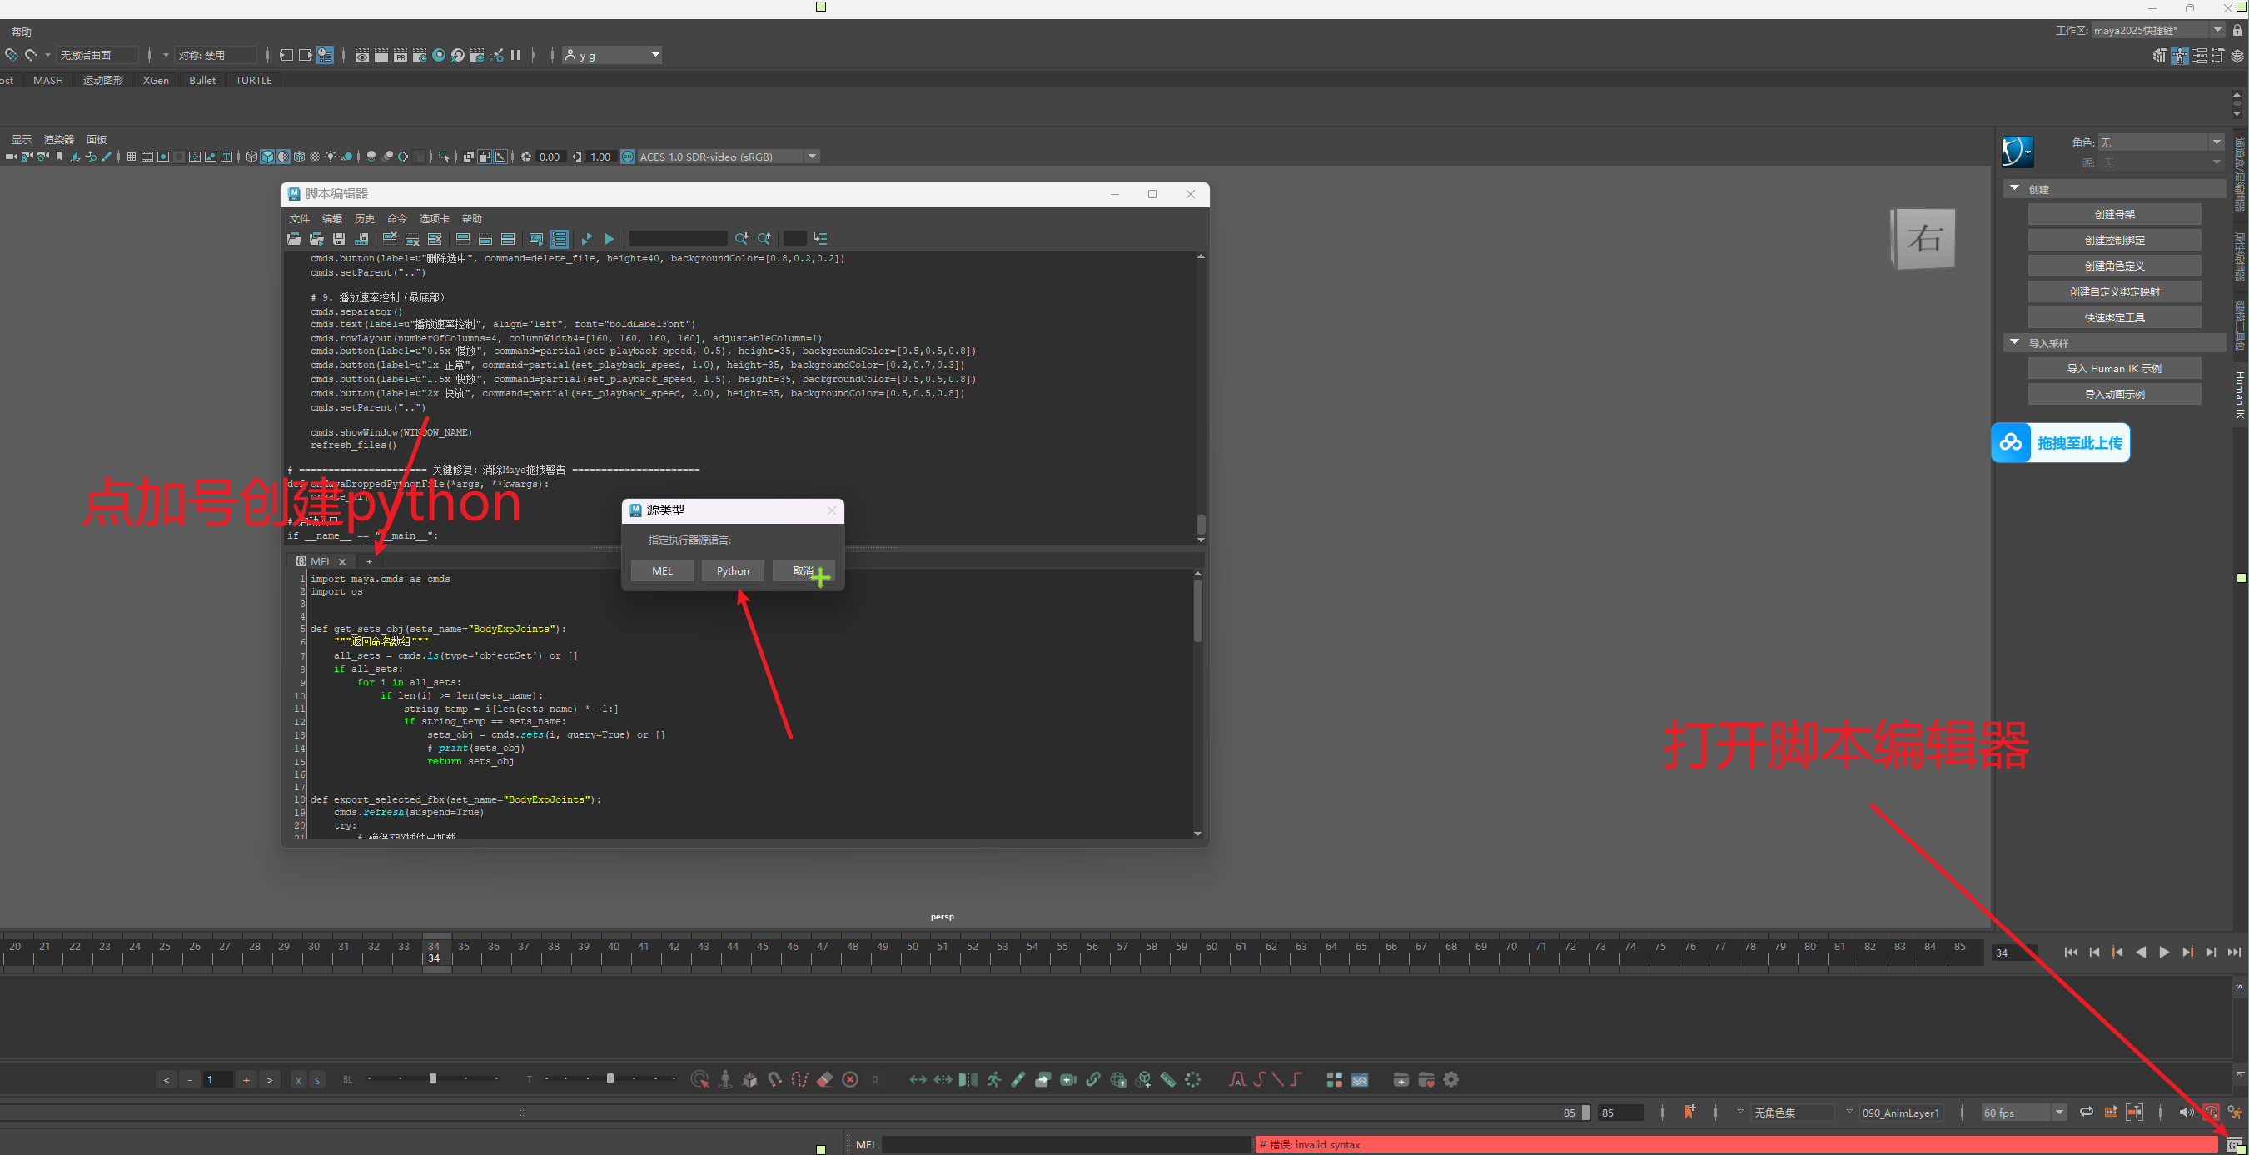Viewport: 2249px width, 1155px height.
Task: Open the 命令 menu in Script Editor
Action: pos(396,218)
